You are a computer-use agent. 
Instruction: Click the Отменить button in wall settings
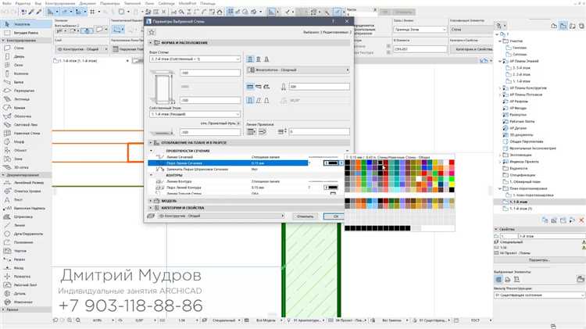[305, 216]
